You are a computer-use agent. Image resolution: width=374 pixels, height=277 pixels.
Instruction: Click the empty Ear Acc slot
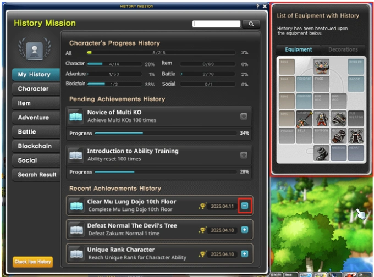coord(338,101)
